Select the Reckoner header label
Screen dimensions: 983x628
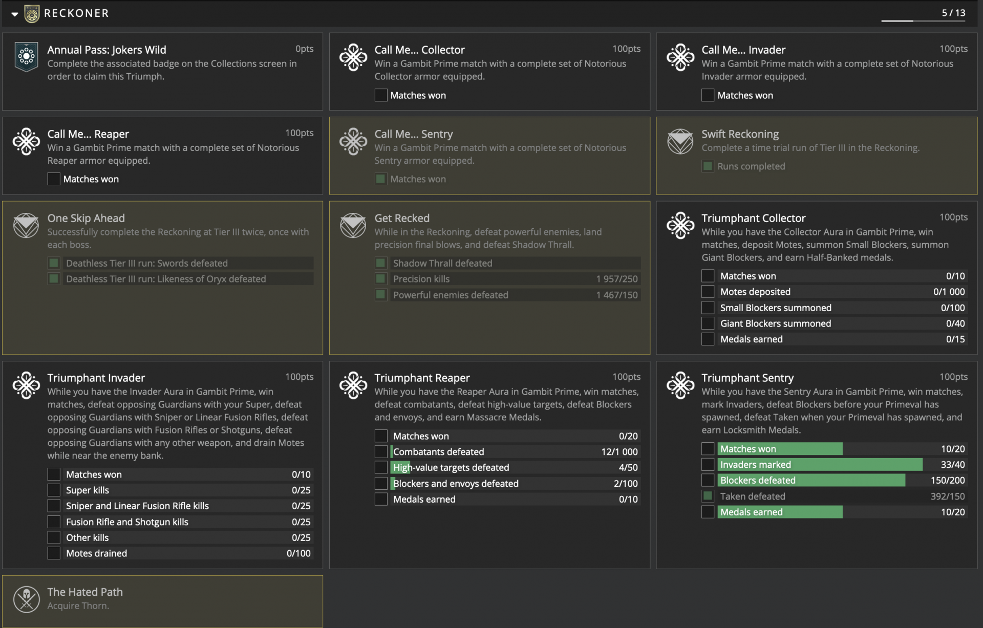76,13
